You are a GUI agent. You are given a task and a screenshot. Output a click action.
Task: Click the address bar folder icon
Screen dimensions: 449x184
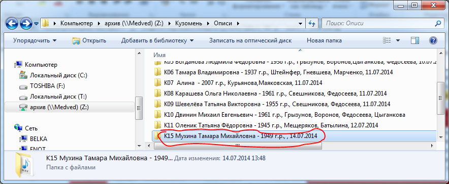coord(46,23)
